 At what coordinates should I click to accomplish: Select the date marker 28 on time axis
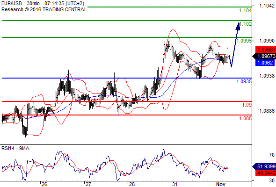(131, 184)
